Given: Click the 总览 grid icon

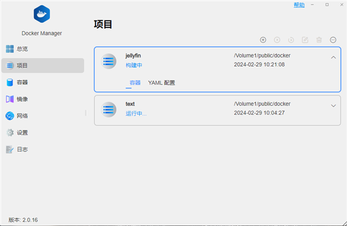Looking at the screenshot, I should point(10,49).
